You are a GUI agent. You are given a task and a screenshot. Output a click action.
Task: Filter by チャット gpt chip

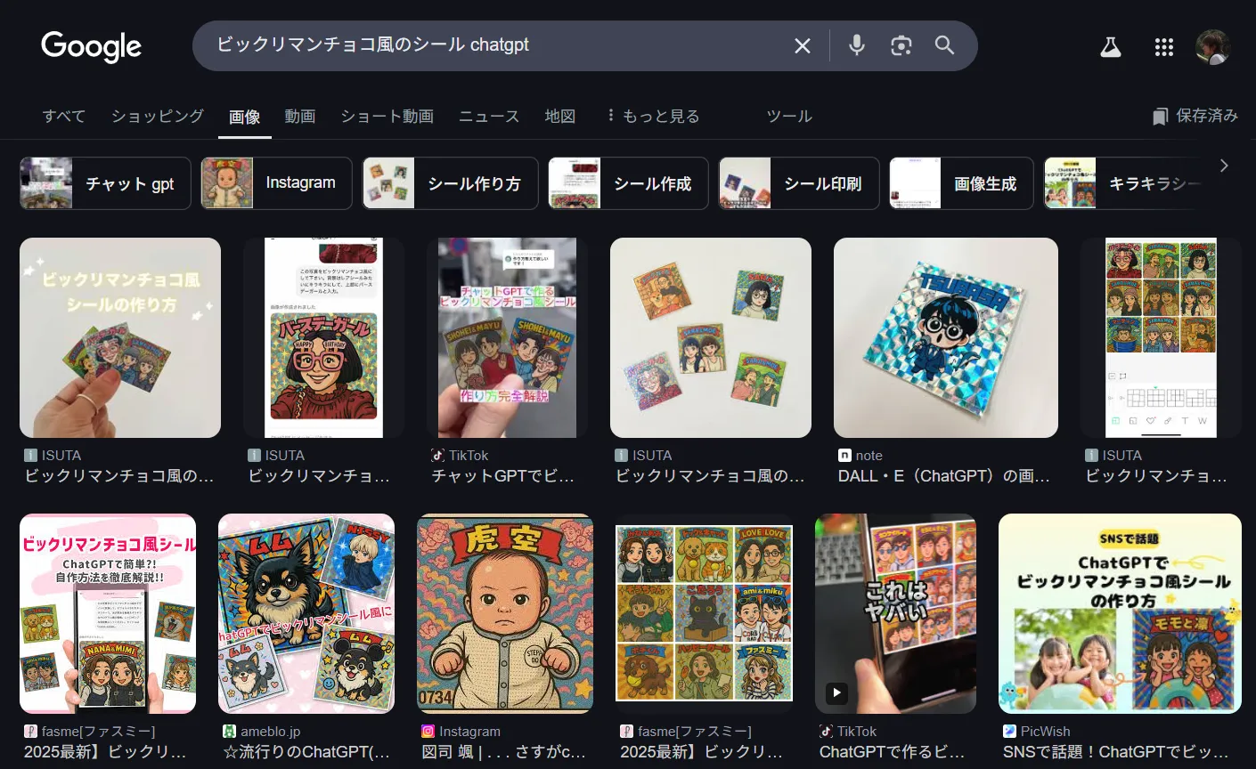tap(105, 183)
